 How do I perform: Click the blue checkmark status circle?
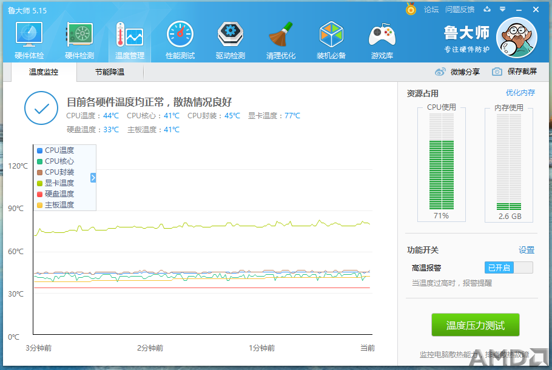pos(41,108)
